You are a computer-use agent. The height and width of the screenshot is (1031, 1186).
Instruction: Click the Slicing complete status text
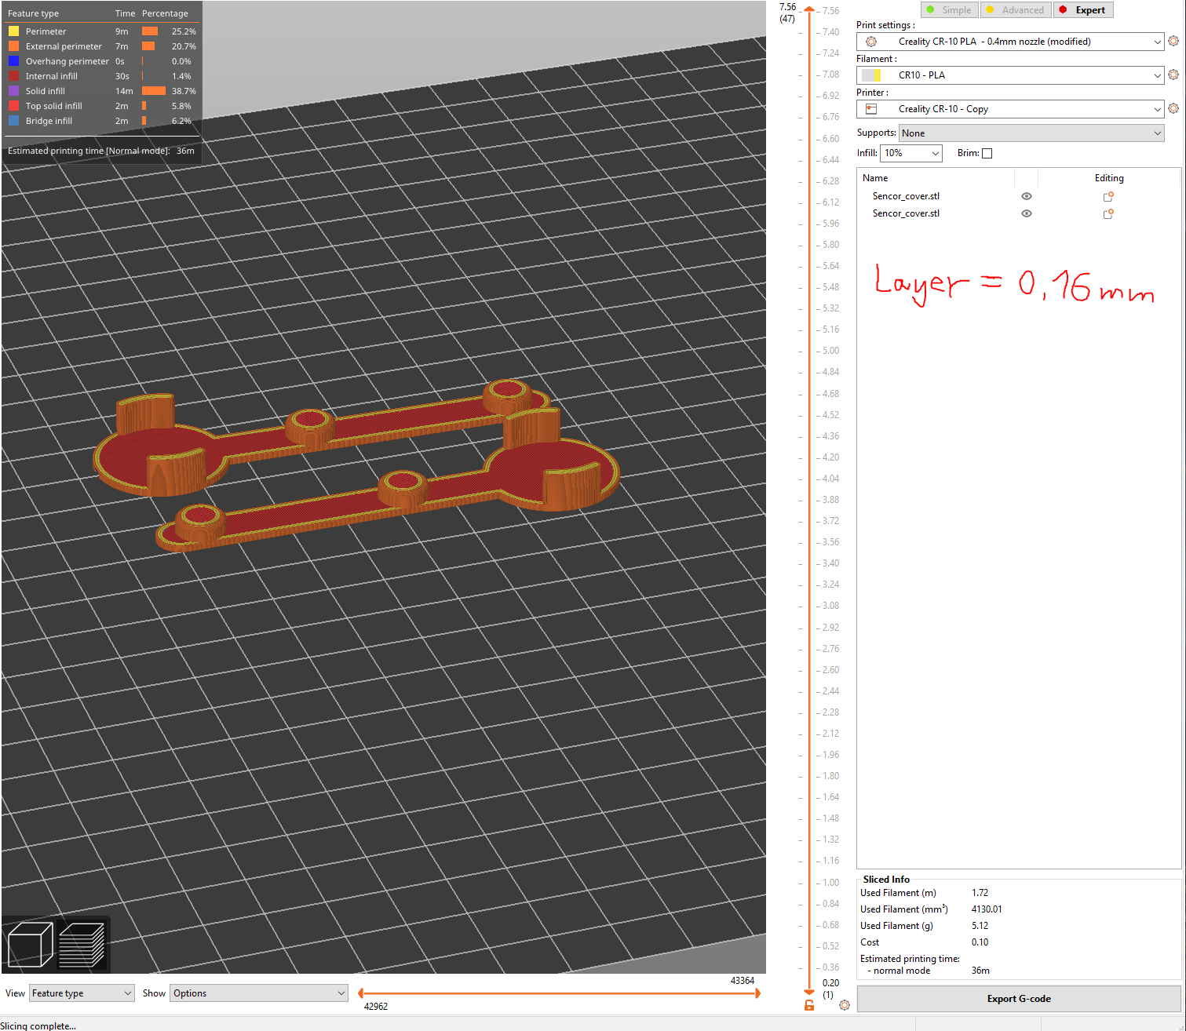pyautogui.click(x=38, y=1026)
